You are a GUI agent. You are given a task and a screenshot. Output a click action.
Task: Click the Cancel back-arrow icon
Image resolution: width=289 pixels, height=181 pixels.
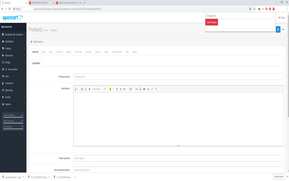pyautogui.click(x=283, y=29)
